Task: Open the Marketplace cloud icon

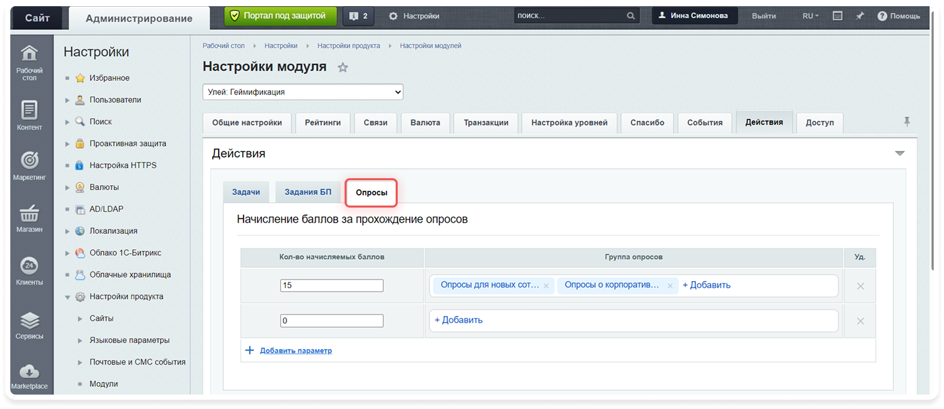Action: pyautogui.click(x=29, y=371)
